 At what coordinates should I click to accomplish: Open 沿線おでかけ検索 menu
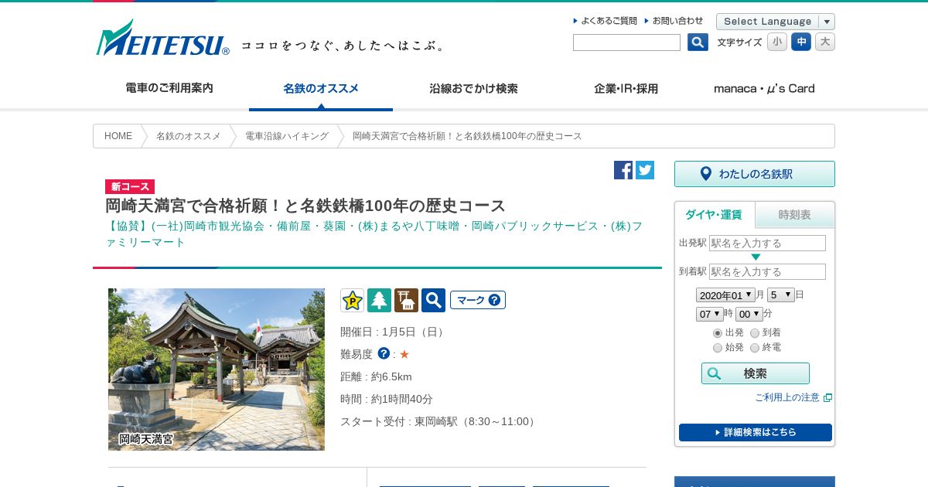(473, 88)
